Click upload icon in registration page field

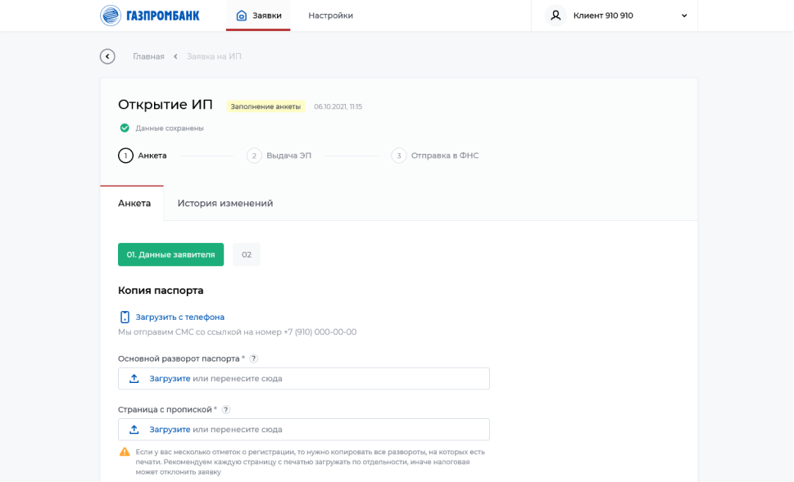[134, 430]
